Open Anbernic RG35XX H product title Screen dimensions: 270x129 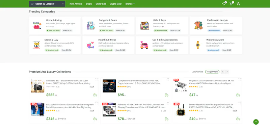click(141, 106)
